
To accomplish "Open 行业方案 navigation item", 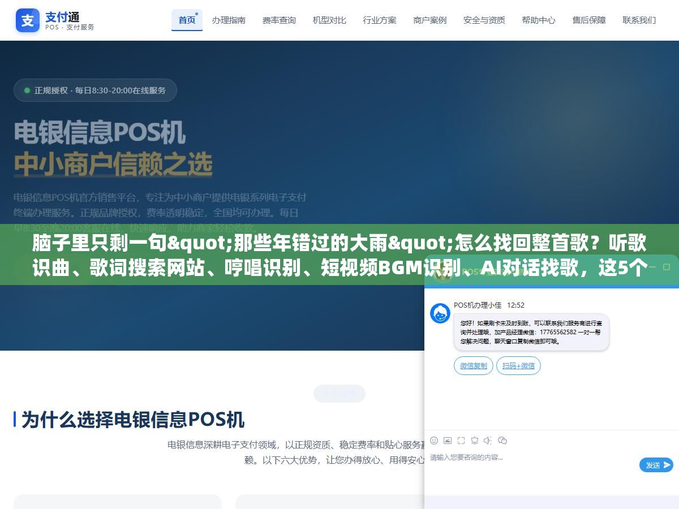I will [x=380, y=20].
